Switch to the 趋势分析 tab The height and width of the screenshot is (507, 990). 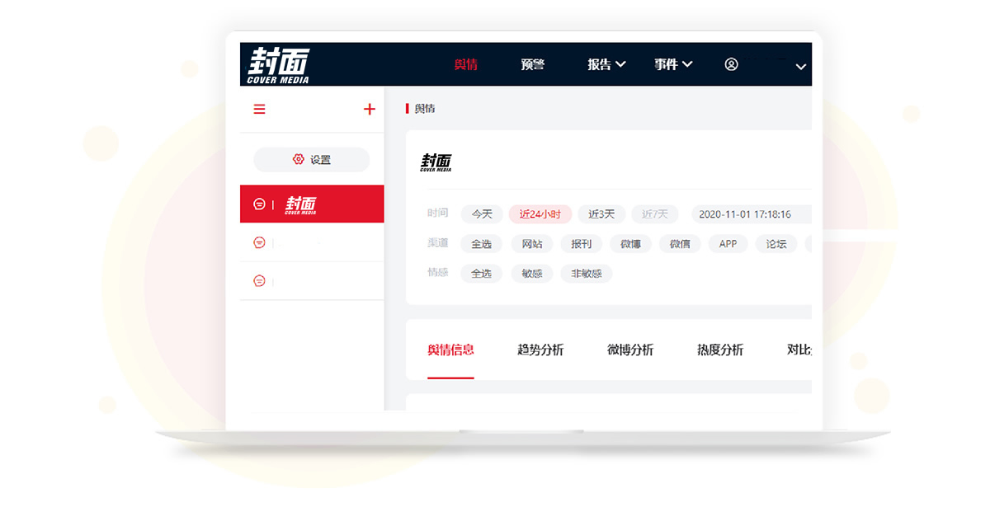(x=540, y=350)
